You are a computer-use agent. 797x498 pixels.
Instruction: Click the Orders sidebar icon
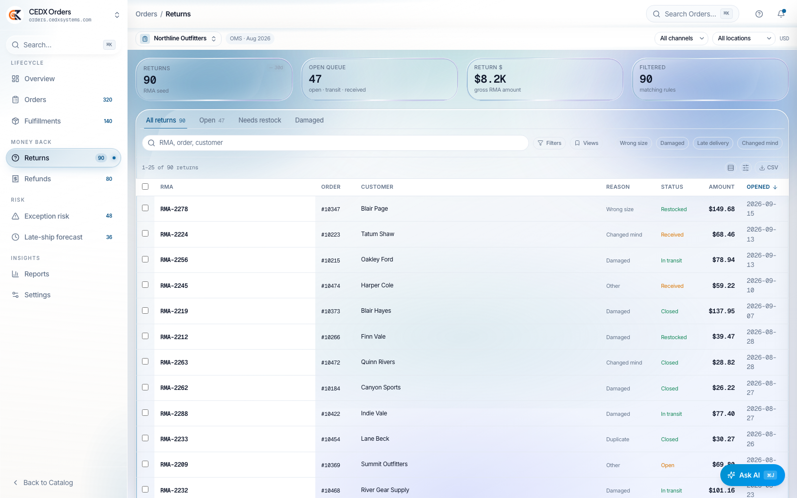(x=15, y=100)
